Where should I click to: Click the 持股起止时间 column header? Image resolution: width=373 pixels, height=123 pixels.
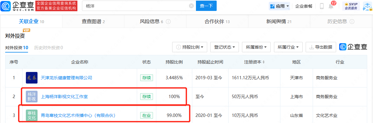coord(210,62)
